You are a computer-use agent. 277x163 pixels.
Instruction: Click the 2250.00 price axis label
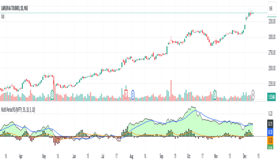272,84
